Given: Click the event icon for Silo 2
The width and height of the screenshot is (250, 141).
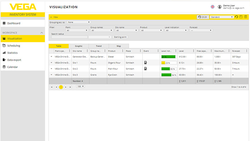Looking at the screenshot, I should point(145,69).
